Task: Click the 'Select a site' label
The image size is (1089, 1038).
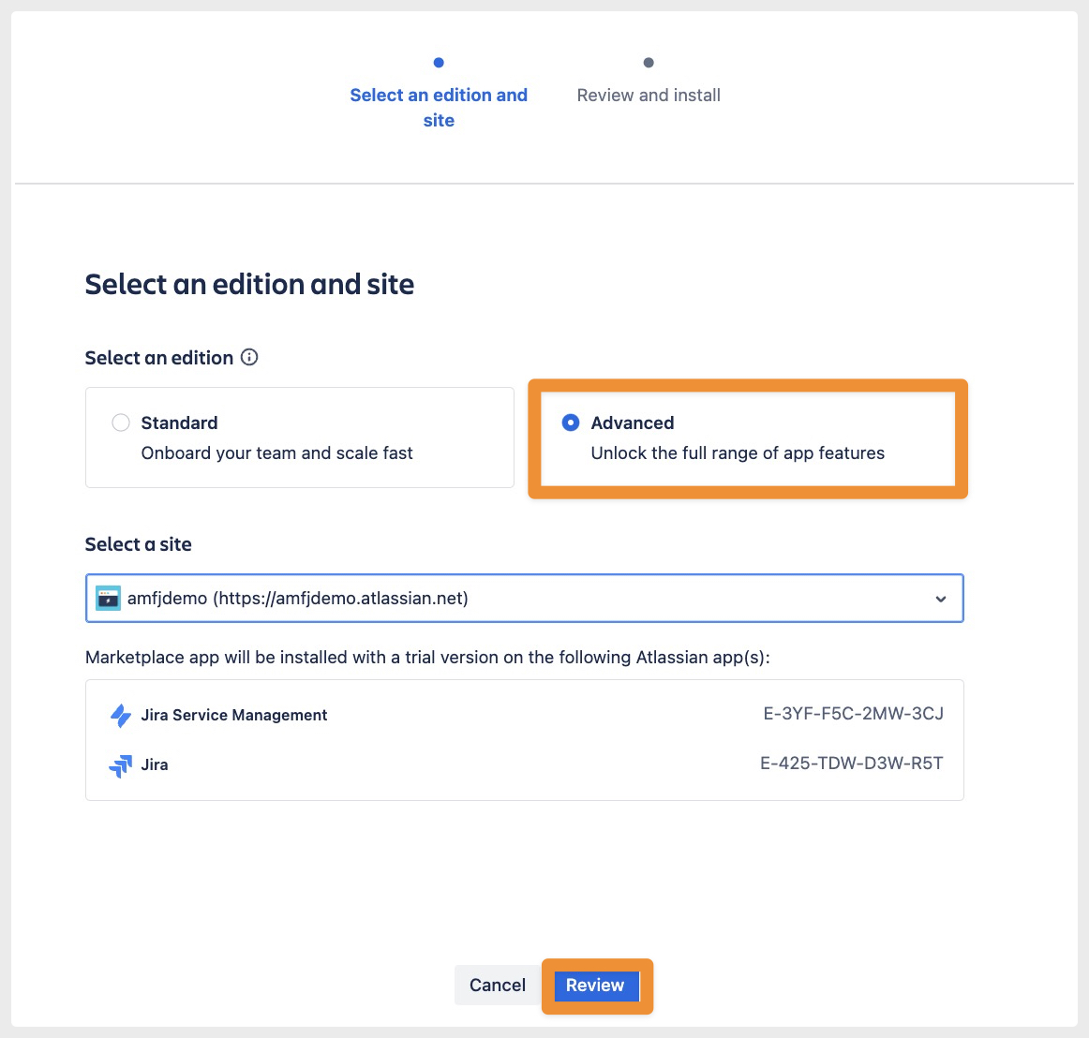Action: point(138,544)
